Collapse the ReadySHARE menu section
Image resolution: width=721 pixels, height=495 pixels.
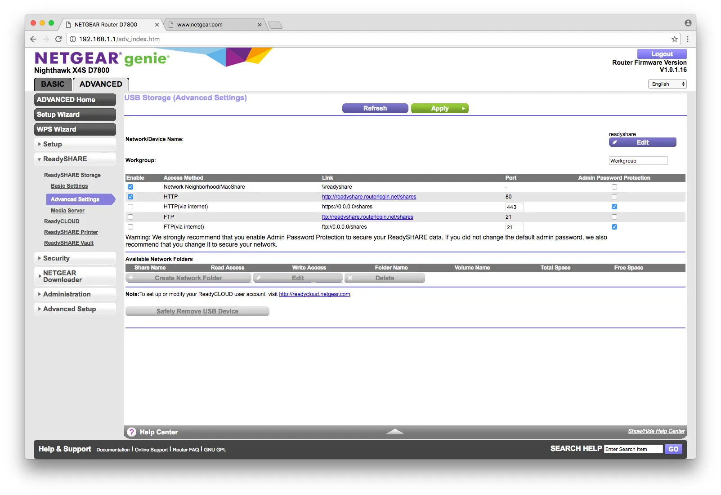click(75, 159)
